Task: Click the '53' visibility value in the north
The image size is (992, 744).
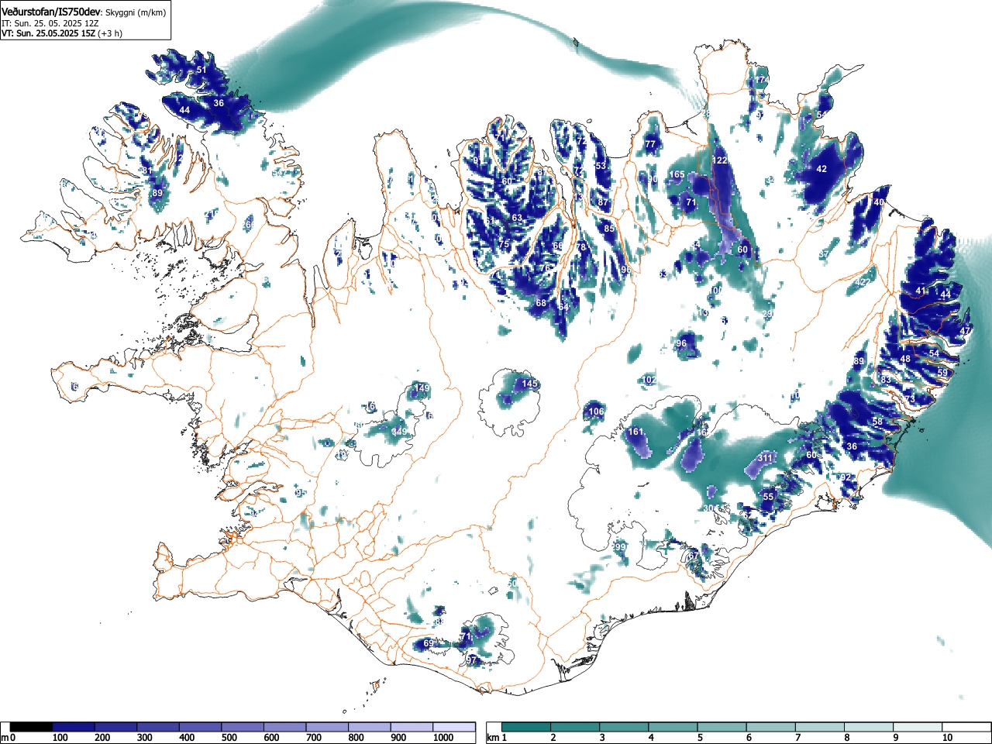Action: [x=601, y=166]
